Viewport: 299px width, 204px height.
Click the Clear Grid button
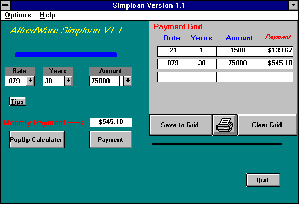(267, 125)
